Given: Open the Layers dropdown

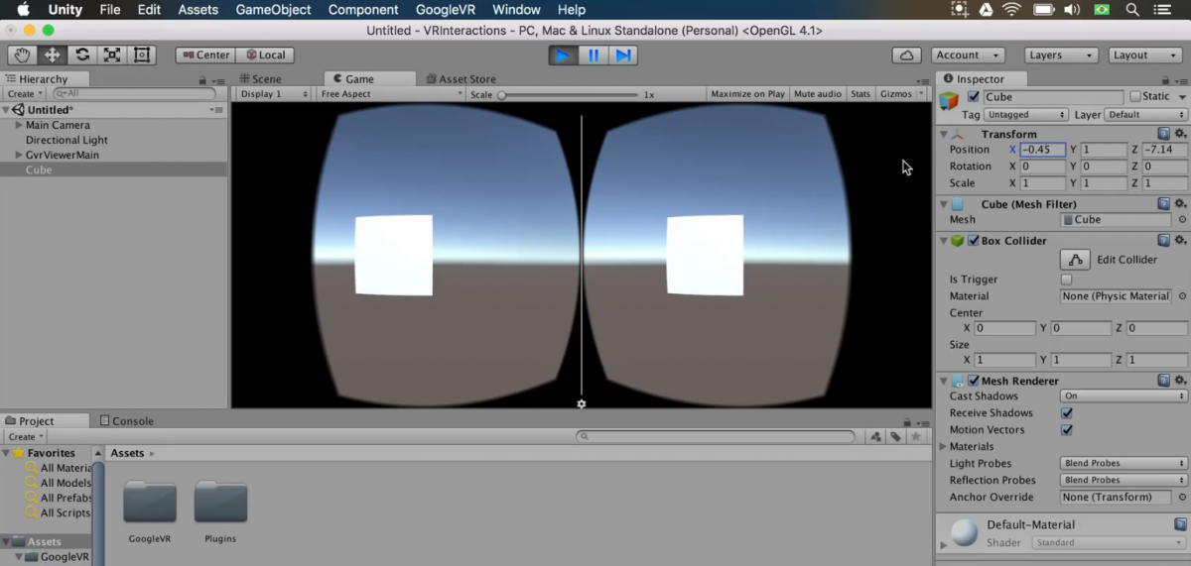Looking at the screenshot, I should pos(1062,56).
